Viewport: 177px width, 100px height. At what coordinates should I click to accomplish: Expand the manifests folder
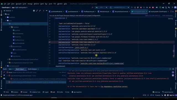[6, 17]
